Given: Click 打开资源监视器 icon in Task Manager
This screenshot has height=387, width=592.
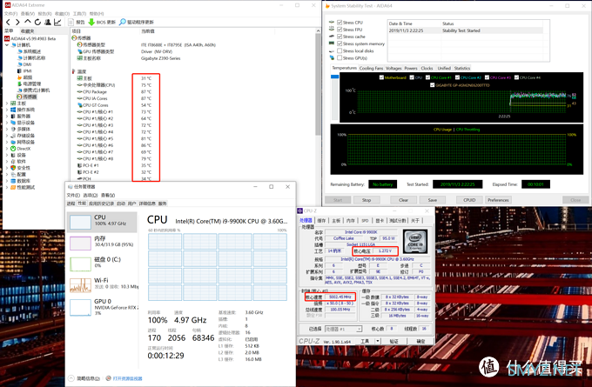Looking at the screenshot, I should coord(108,378).
